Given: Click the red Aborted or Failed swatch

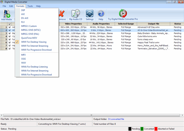Looking at the screenshot, I should [156, 129].
